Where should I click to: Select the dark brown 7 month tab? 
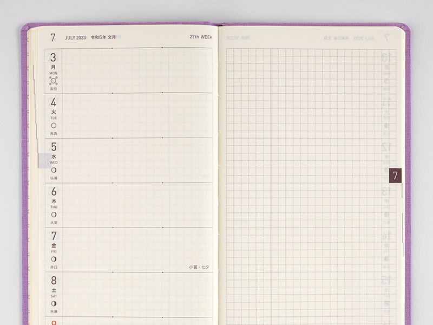(x=395, y=175)
